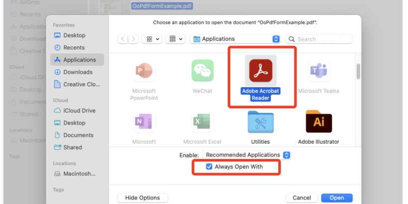The image size is (408, 204).
Task: Click the iCloud Drive cloud icon in dialog
Action: point(57,111)
